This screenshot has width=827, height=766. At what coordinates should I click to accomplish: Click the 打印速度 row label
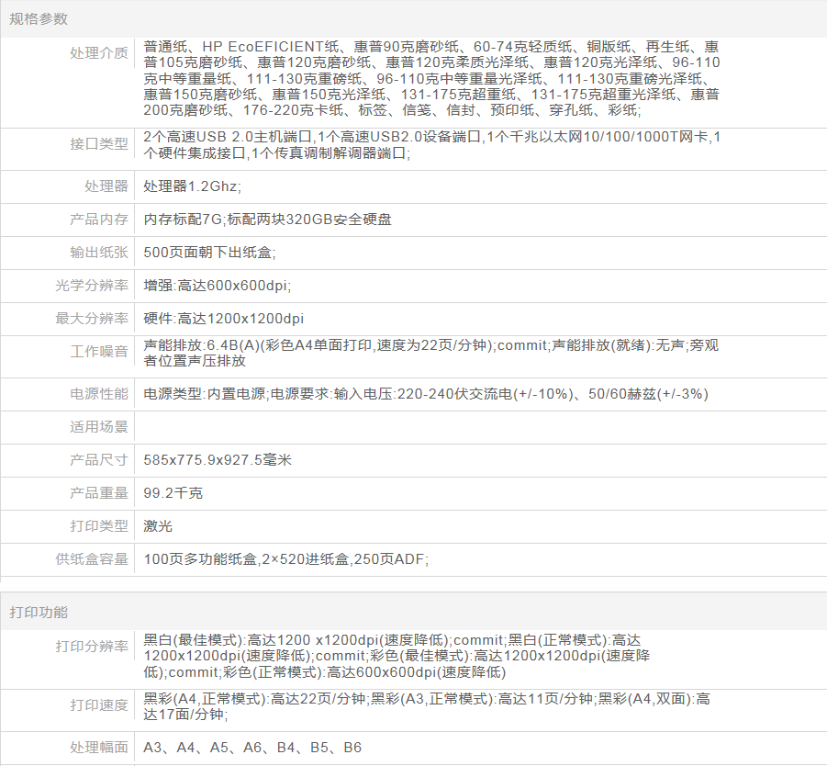(x=99, y=705)
